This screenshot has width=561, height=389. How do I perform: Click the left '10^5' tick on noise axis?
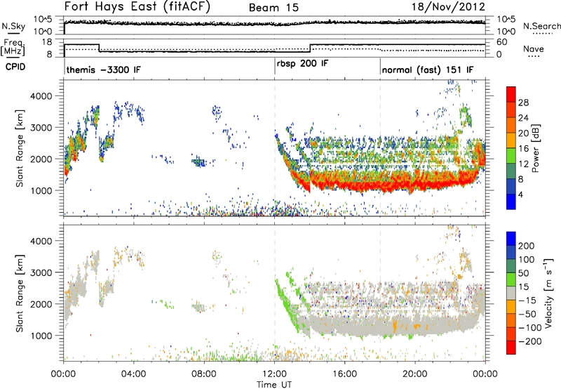[x=43, y=20]
